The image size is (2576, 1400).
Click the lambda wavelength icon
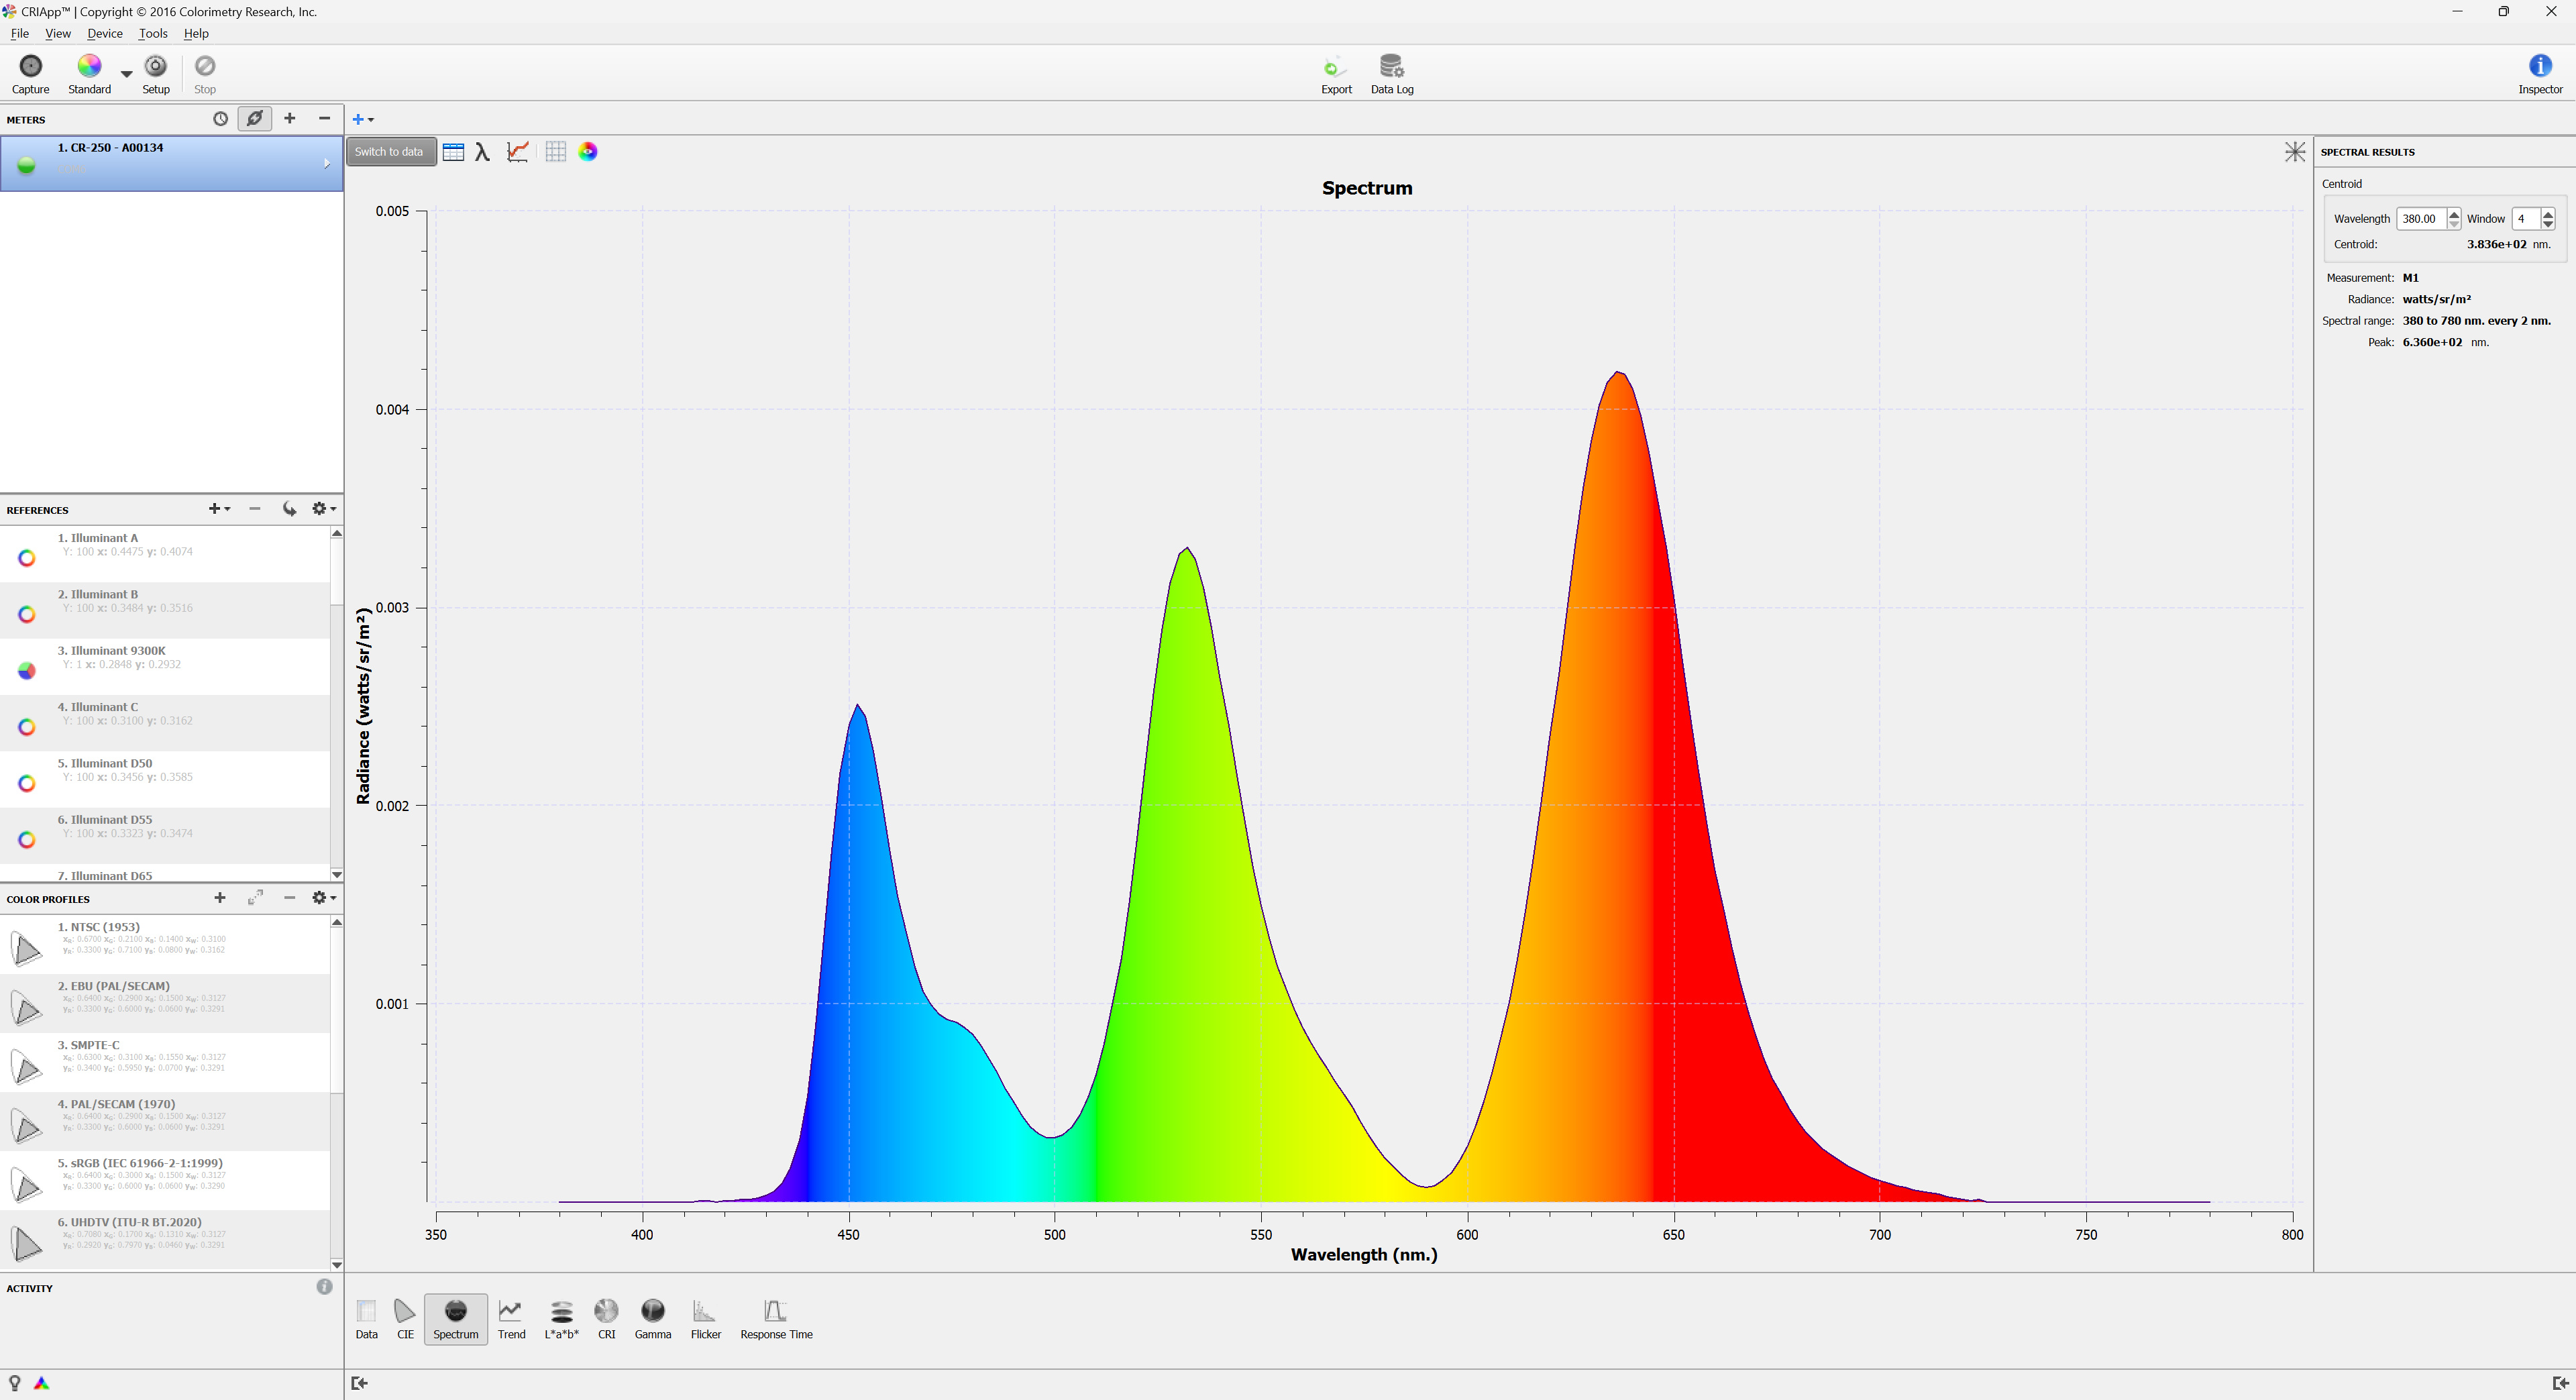[482, 152]
